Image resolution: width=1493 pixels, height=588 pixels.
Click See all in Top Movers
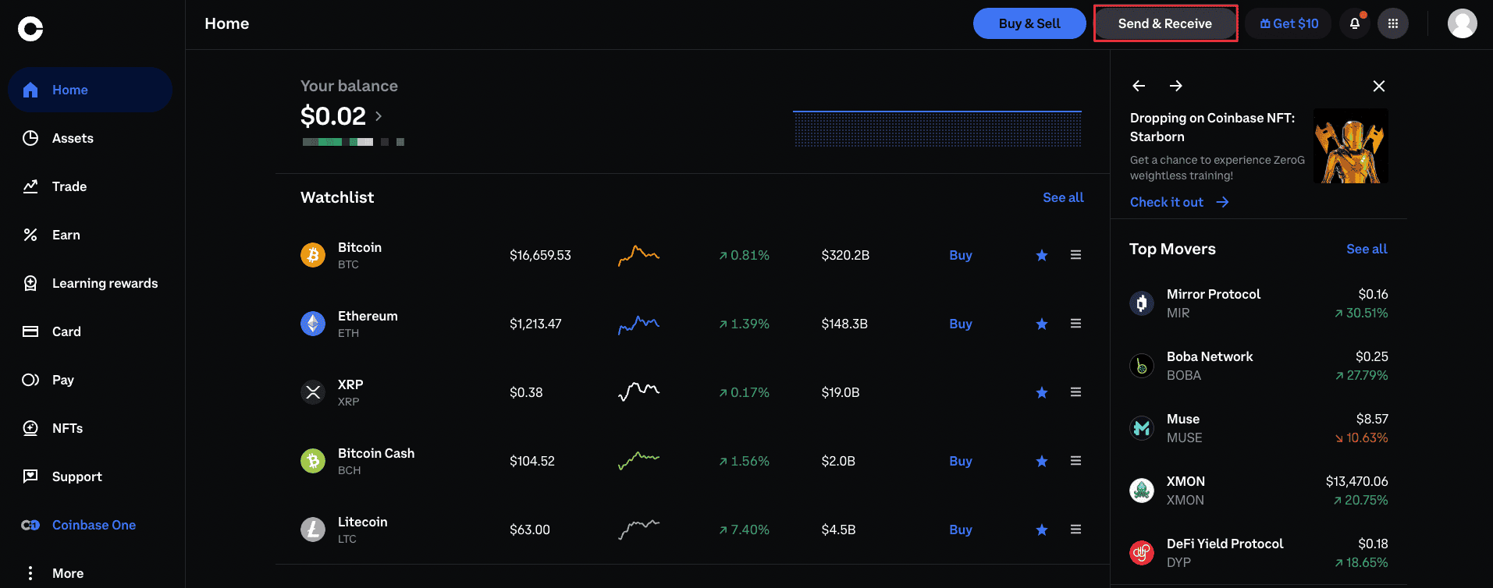pyautogui.click(x=1367, y=249)
